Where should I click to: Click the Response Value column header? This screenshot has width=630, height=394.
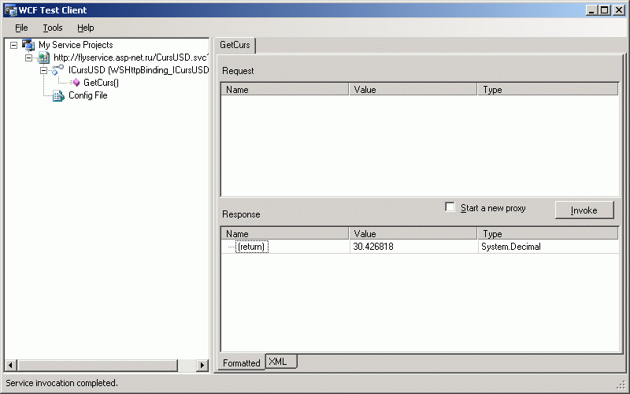pyautogui.click(x=413, y=233)
